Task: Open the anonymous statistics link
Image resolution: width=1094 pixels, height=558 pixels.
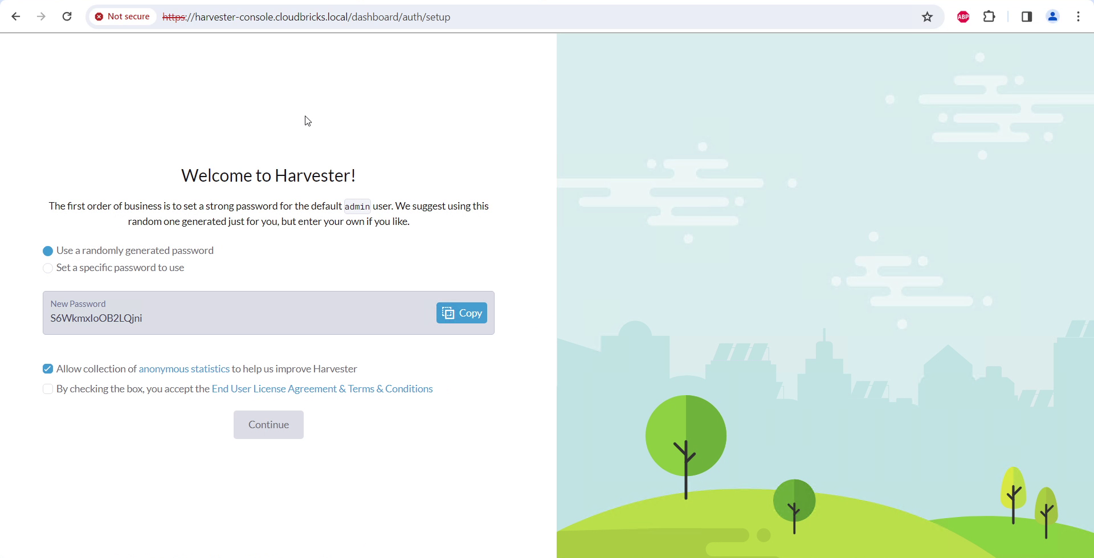Action: (x=184, y=369)
